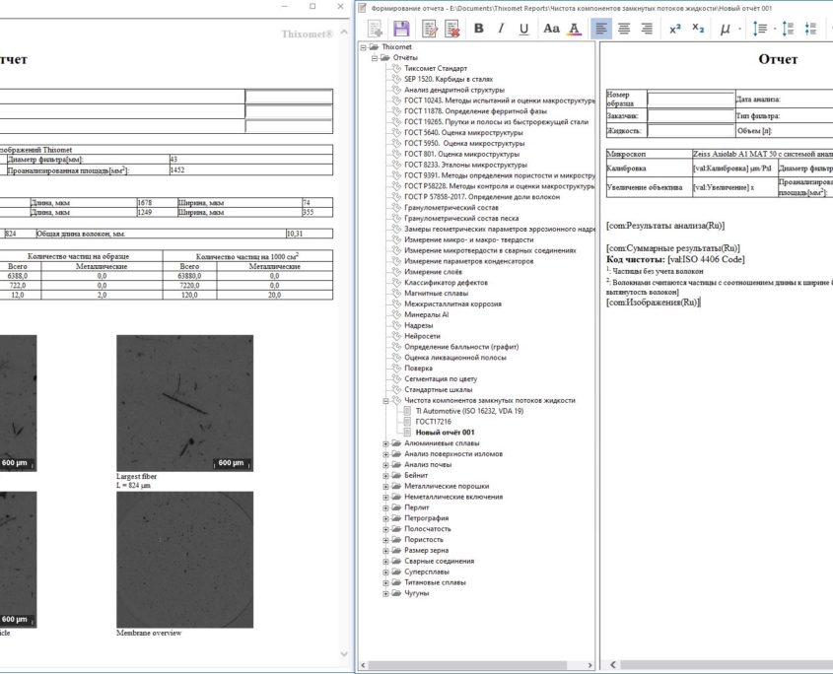Open TI Automotive (ISO 16232, VDA 19) report
Viewport: 833px width, 674px height.
coord(469,411)
